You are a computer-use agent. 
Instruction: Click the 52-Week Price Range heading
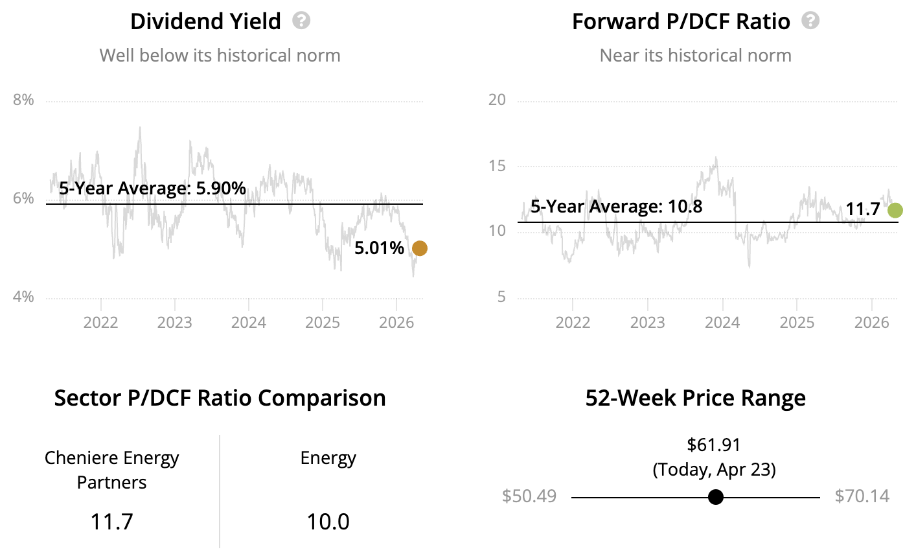pyautogui.click(x=695, y=398)
